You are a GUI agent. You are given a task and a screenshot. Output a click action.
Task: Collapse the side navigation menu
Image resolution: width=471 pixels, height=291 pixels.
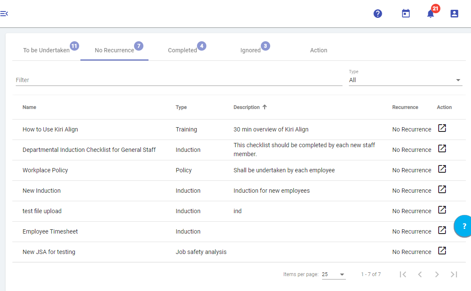(4, 14)
